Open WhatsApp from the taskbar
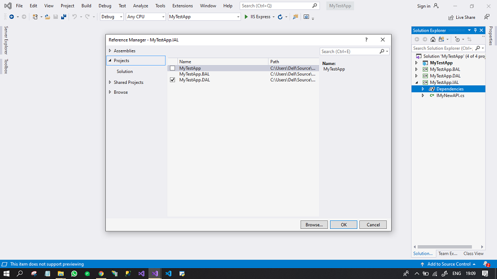Screen dimensions: 497x279 tap(74, 274)
